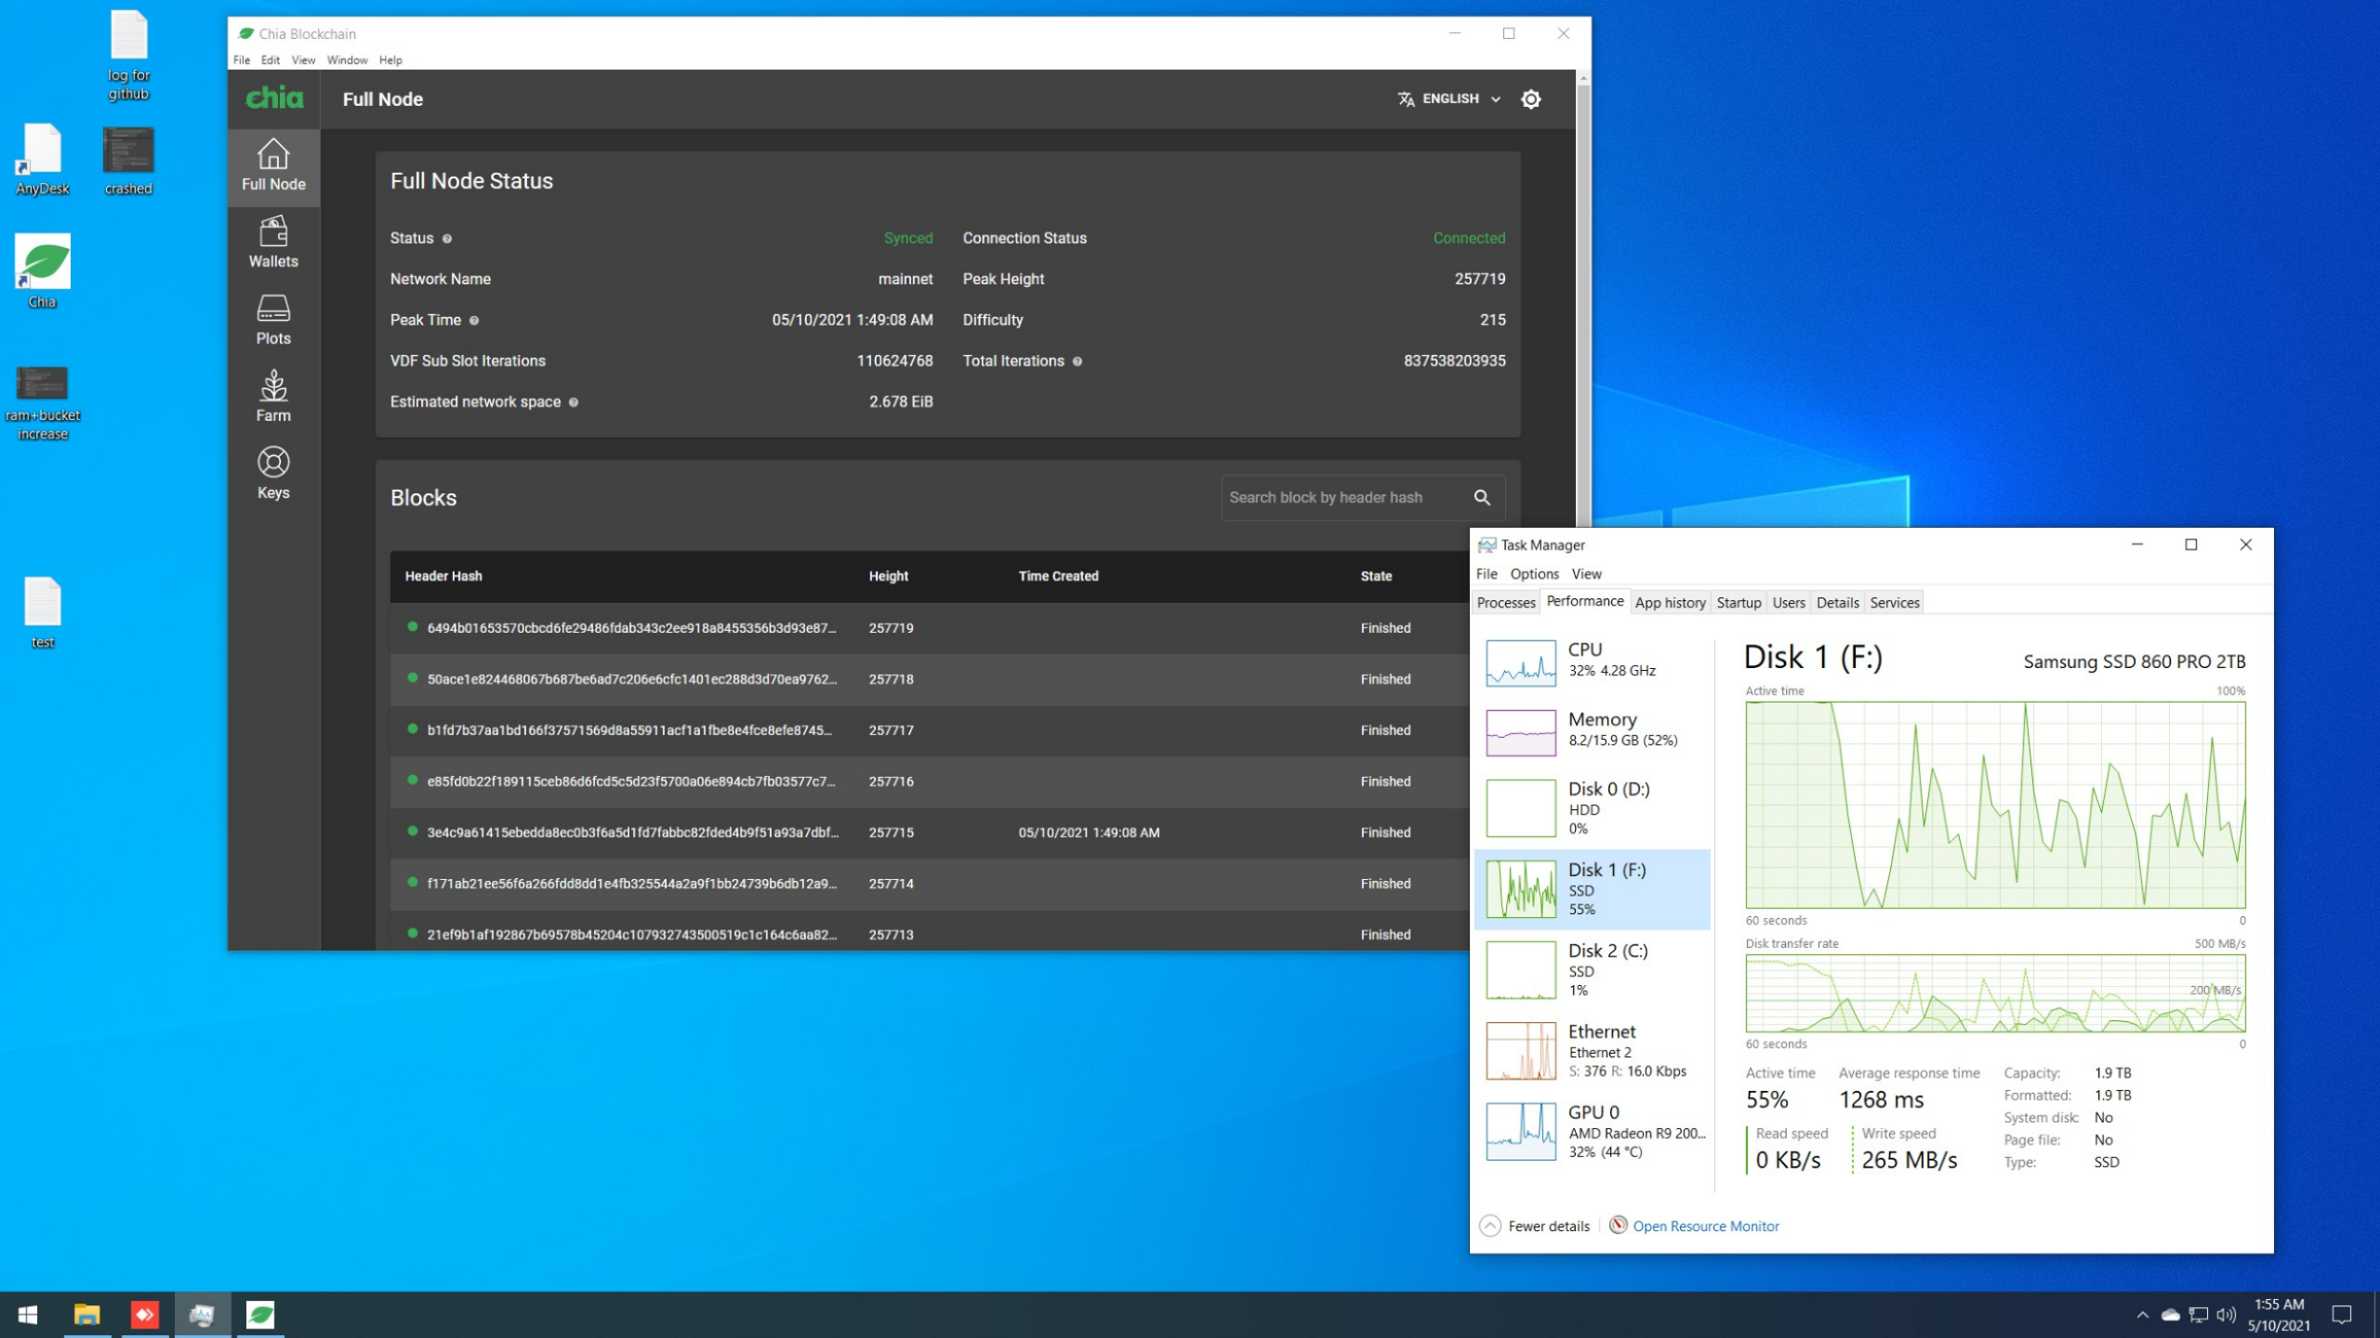Viewport: 2380px width, 1338px height.
Task: Open the Plots sidebar section
Action: click(273, 321)
